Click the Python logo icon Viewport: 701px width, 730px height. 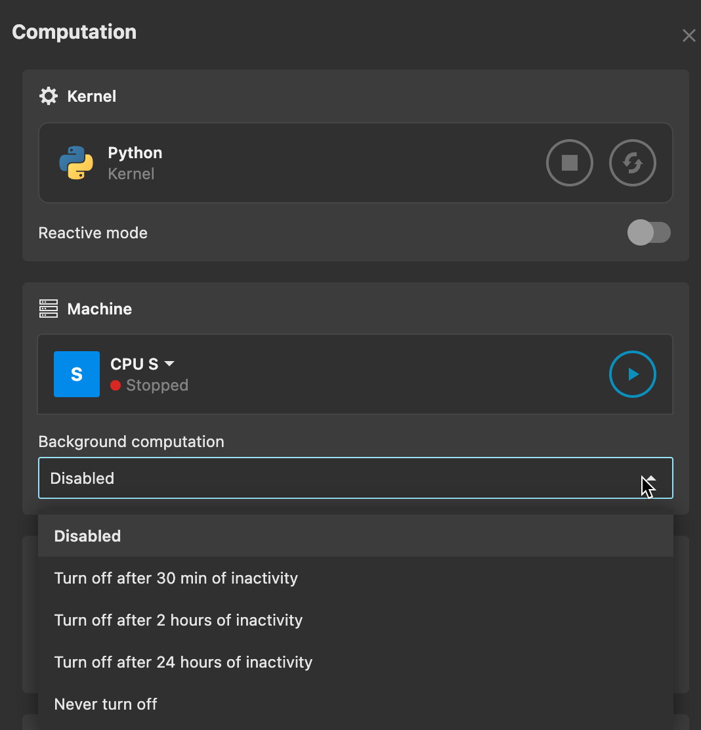tap(76, 162)
